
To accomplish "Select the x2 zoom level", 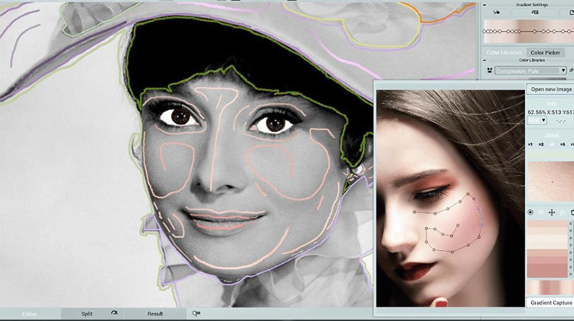I will coord(541,144).
